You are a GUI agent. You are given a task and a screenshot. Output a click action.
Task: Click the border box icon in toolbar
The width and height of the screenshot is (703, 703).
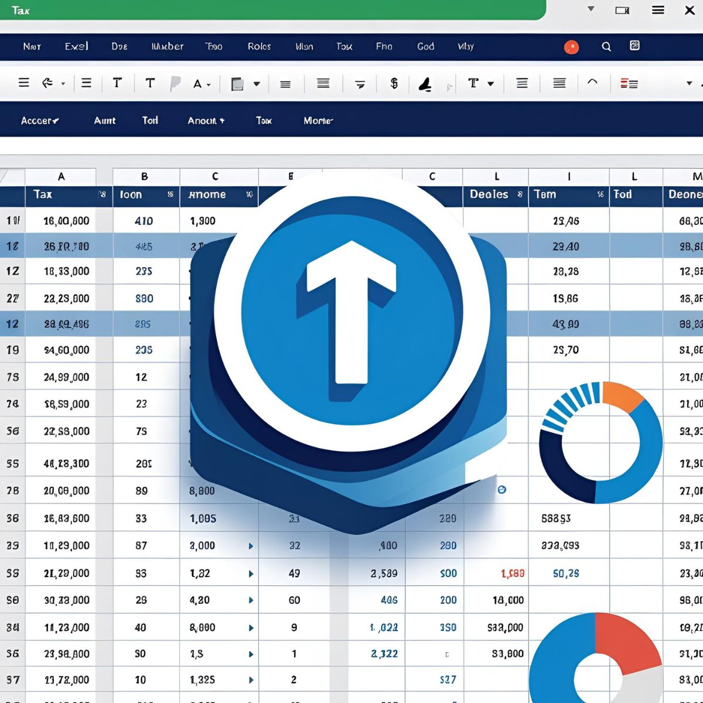click(237, 84)
